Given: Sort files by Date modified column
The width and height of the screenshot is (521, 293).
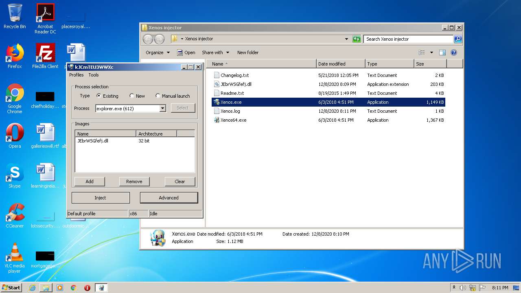Looking at the screenshot, I should click(x=341, y=64).
